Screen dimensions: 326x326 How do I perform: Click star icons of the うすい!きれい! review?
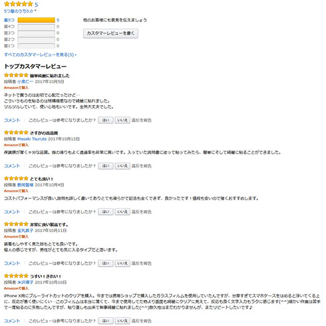pyautogui.click(x=16, y=276)
